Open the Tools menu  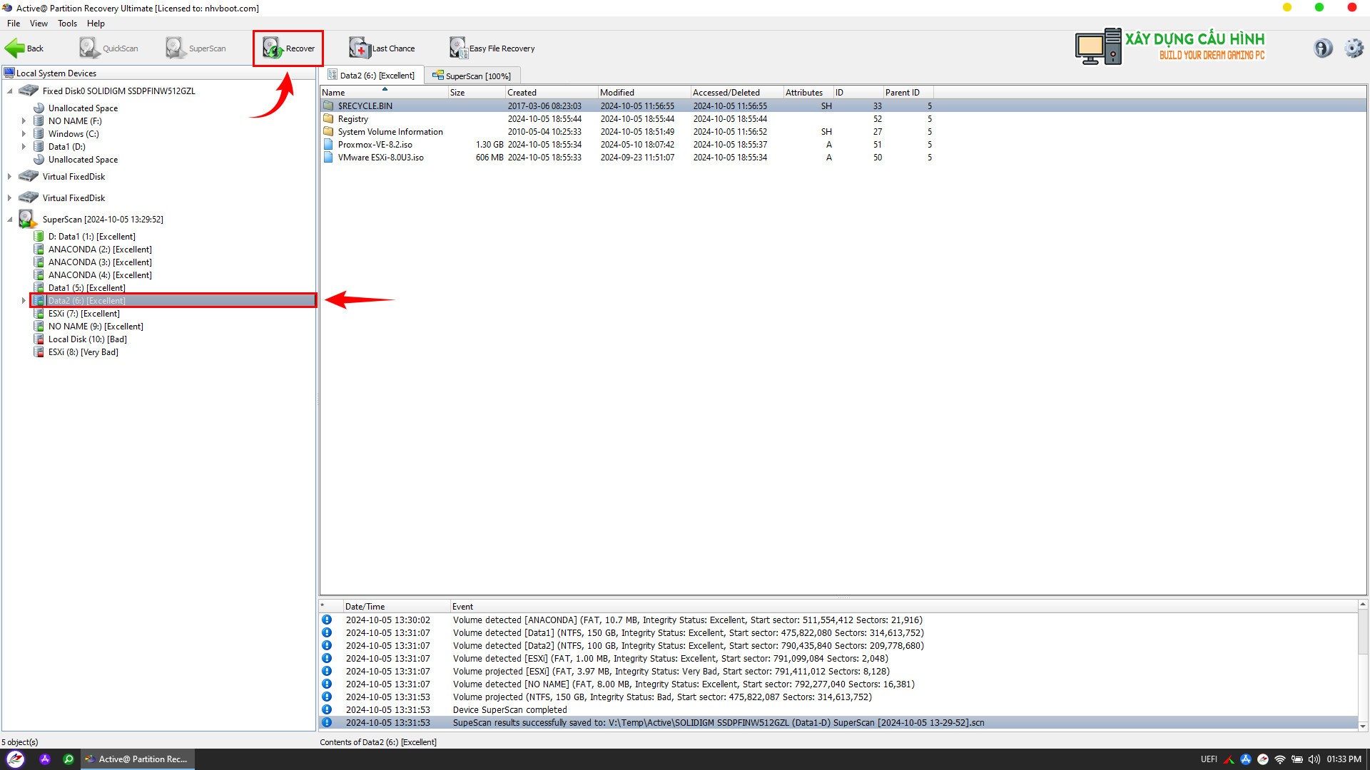point(67,24)
